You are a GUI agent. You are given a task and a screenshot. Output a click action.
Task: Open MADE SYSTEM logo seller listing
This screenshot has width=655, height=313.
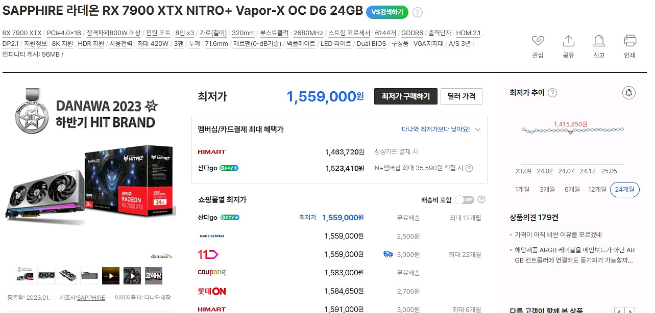coord(211,236)
